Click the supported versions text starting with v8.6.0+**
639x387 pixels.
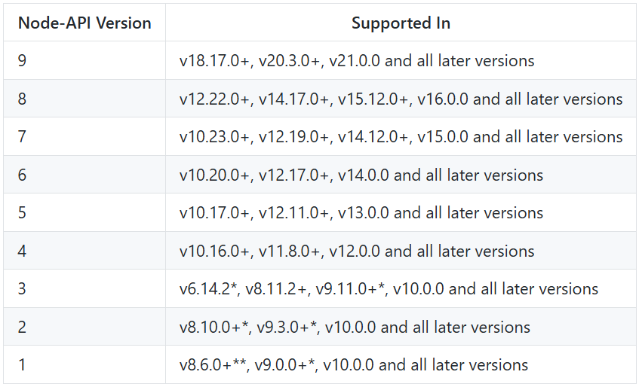pyautogui.click(x=354, y=365)
